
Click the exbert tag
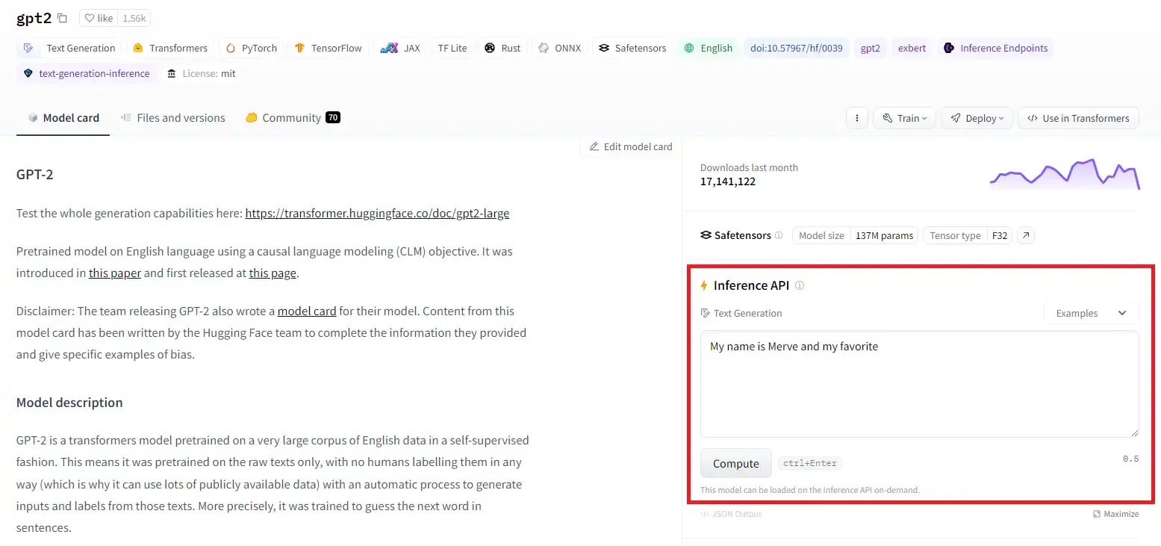click(x=912, y=48)
